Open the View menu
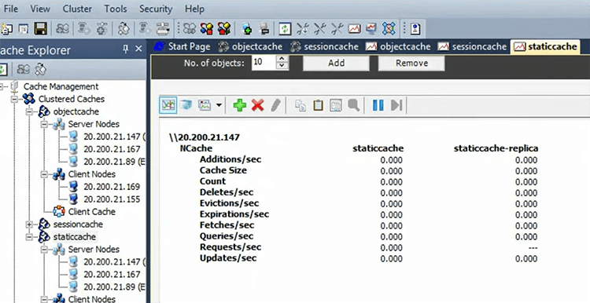Screen dimensions: 590x303 (40, 9)
